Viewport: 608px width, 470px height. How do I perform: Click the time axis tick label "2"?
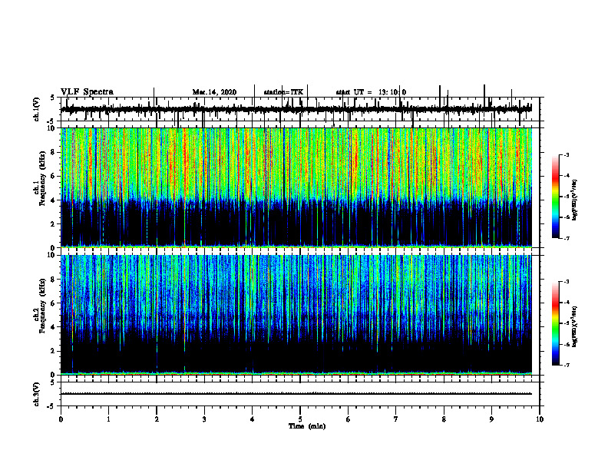pos(157,419)
